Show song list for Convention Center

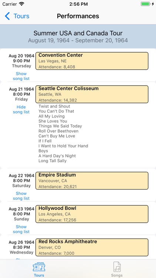[21, 76]
